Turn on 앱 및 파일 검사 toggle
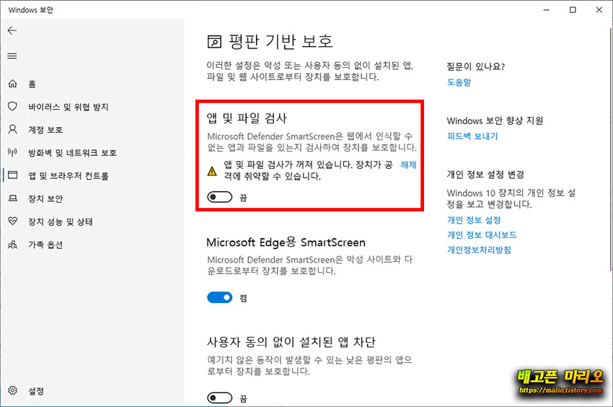The image size is (613, 407). [x=219, y=197]
